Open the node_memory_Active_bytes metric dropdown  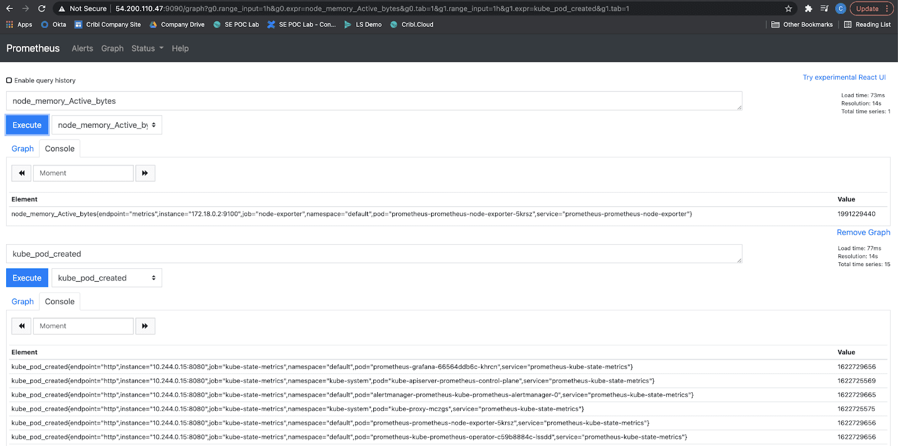(107, 125)
